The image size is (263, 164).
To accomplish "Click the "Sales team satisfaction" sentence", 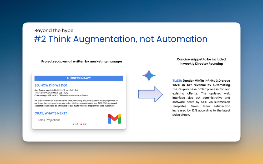I will pyautogui.click(x=201, y=108).
